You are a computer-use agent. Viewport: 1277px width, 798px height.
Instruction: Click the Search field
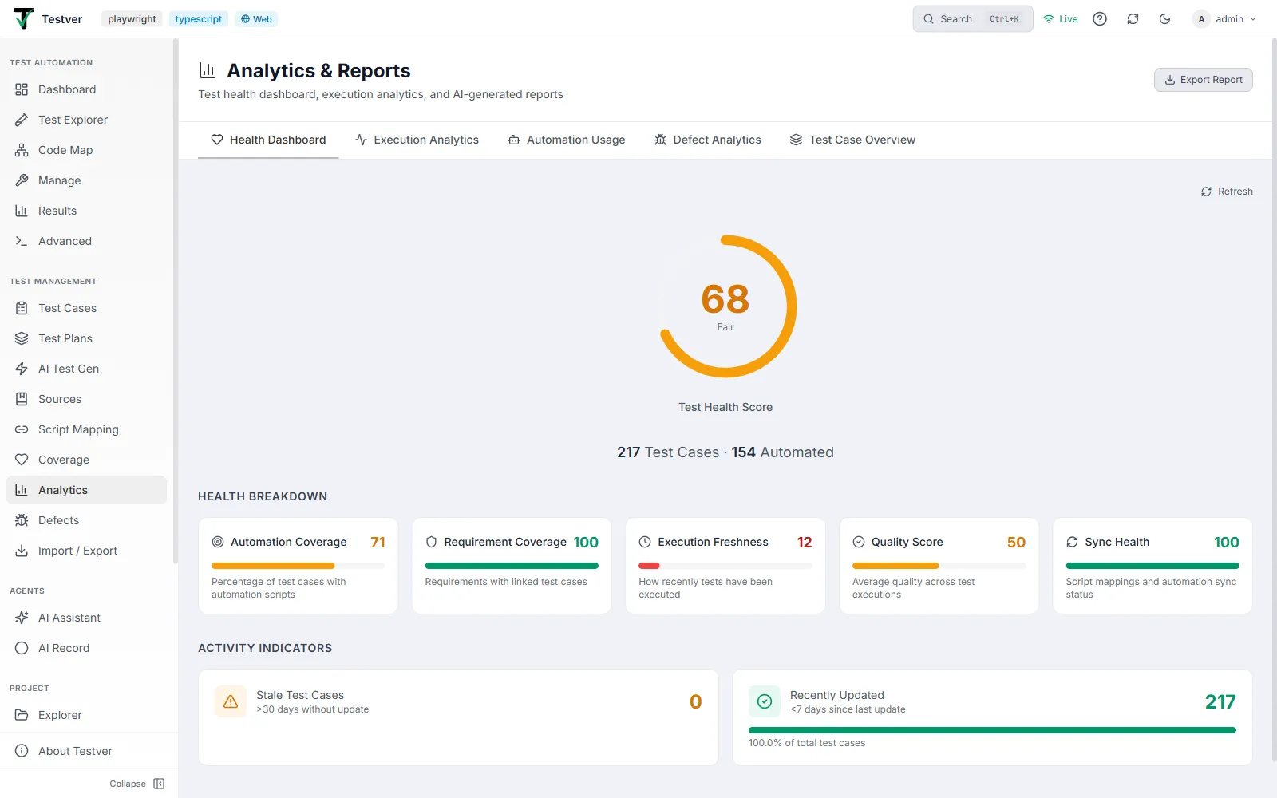(x=973, y=19)
